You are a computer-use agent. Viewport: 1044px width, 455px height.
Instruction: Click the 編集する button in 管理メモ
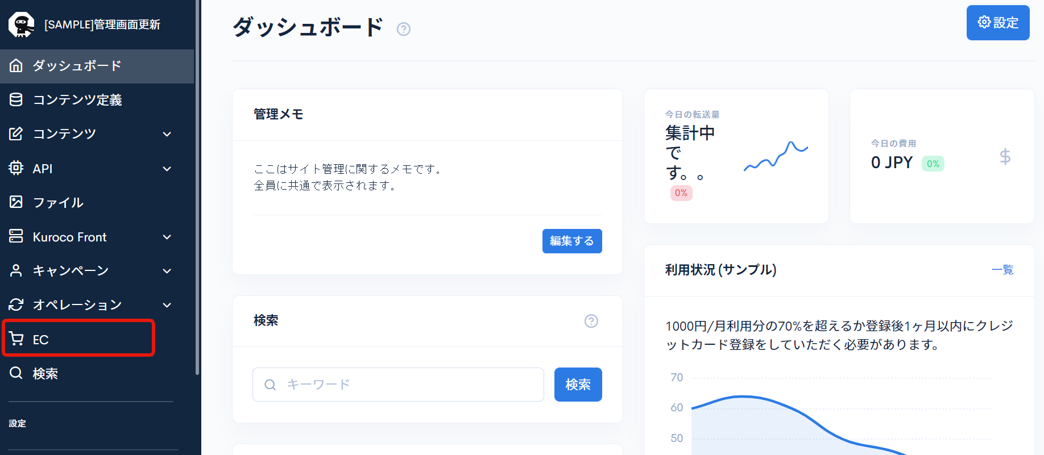pos(571,241)
